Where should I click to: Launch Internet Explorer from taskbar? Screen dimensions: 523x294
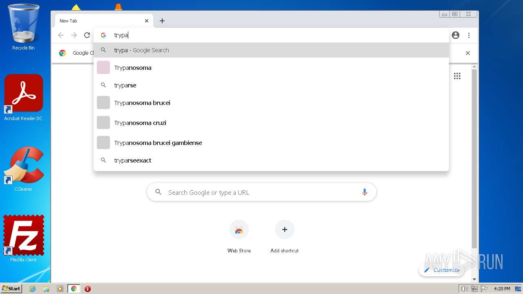[32, 289]
